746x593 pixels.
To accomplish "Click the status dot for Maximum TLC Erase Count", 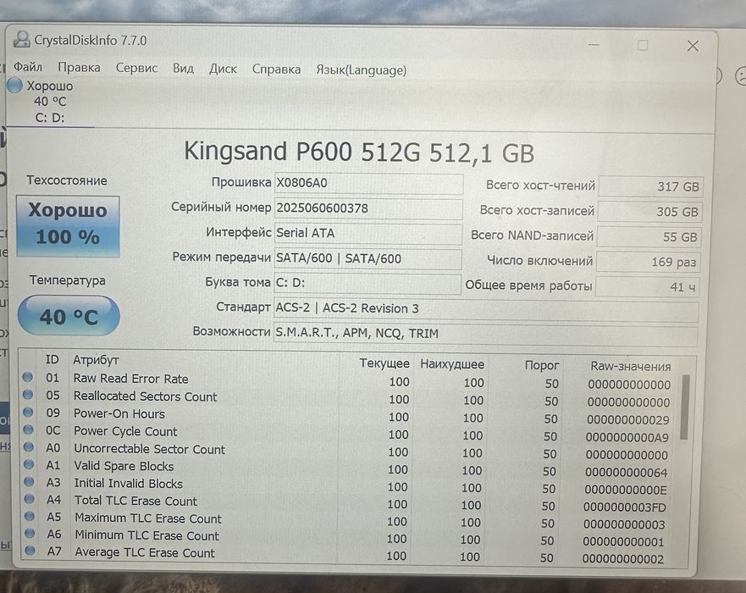I will tap(30, 516).
